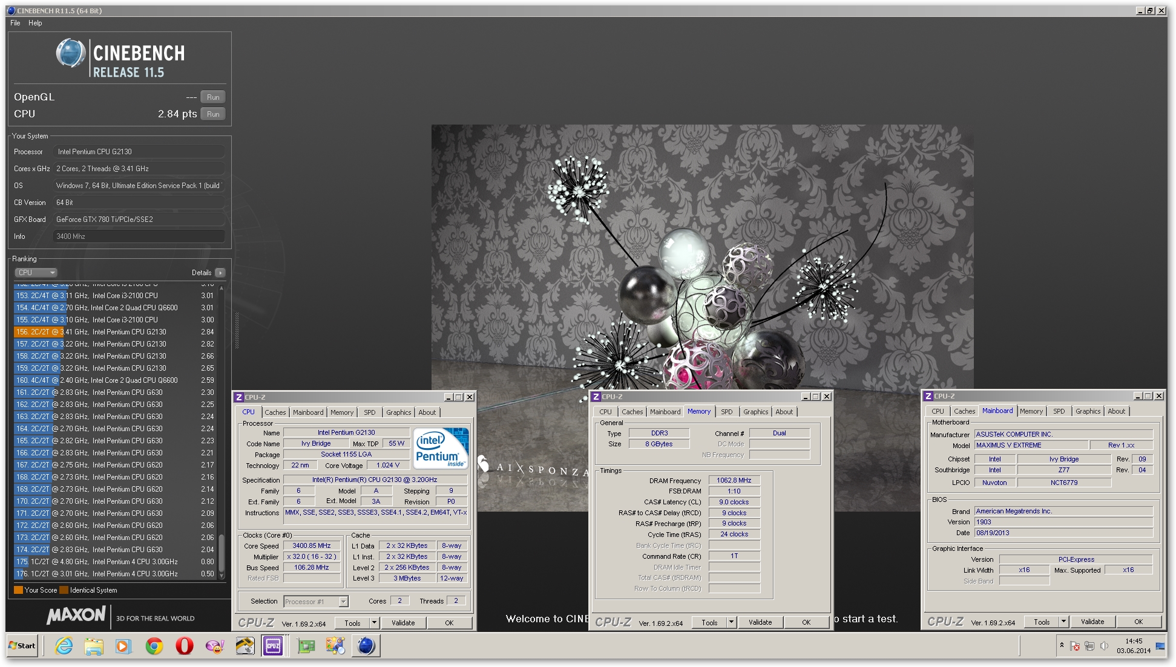Screen dimensions: 1176x667
Task: Expand Tools dropdown arrow in middle CPU-Z window
Action: click(x=731, y=622)
